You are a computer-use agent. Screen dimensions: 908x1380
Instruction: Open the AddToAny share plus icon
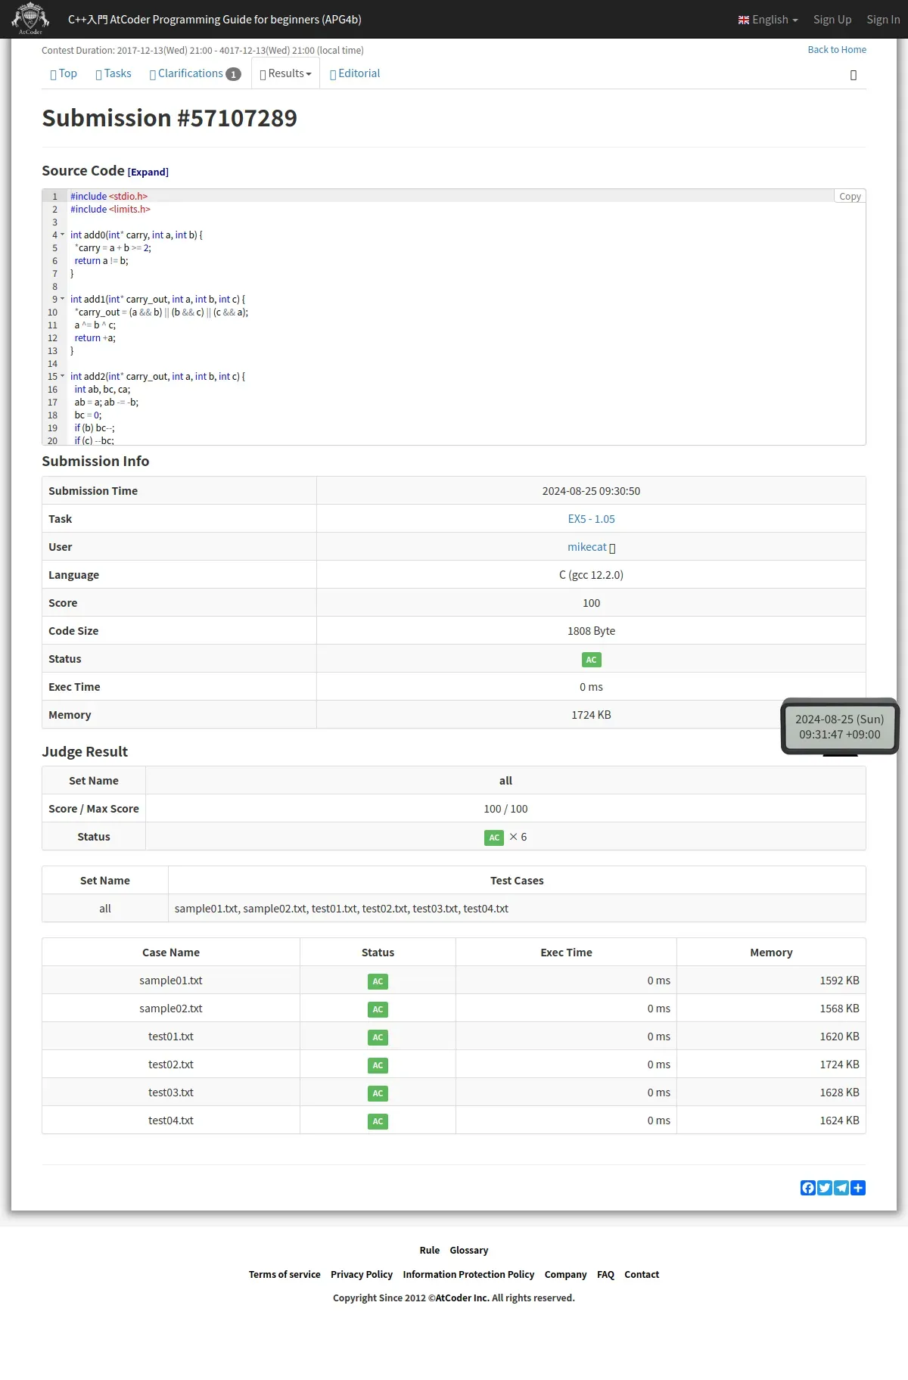[x=858, y=1188]
